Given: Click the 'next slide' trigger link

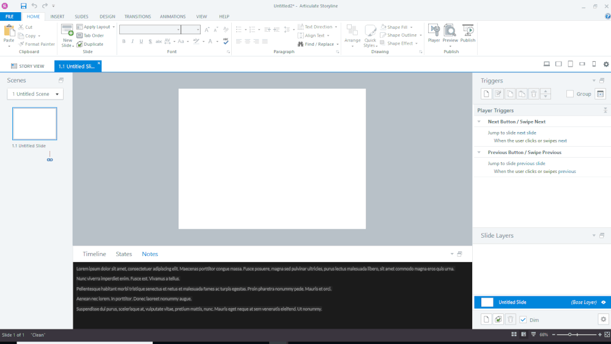Looking at the screenshot, I should [x=527, y=133].
